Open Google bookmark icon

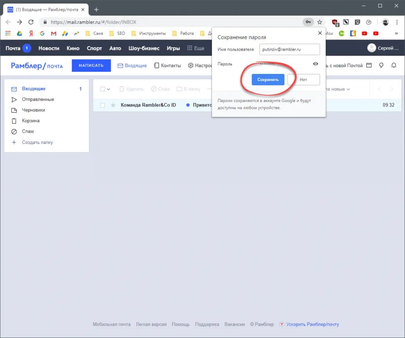42,33
